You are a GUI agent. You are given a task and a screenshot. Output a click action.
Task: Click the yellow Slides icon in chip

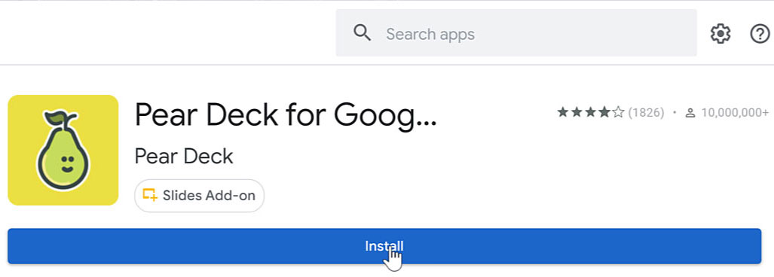click(149, 195)
